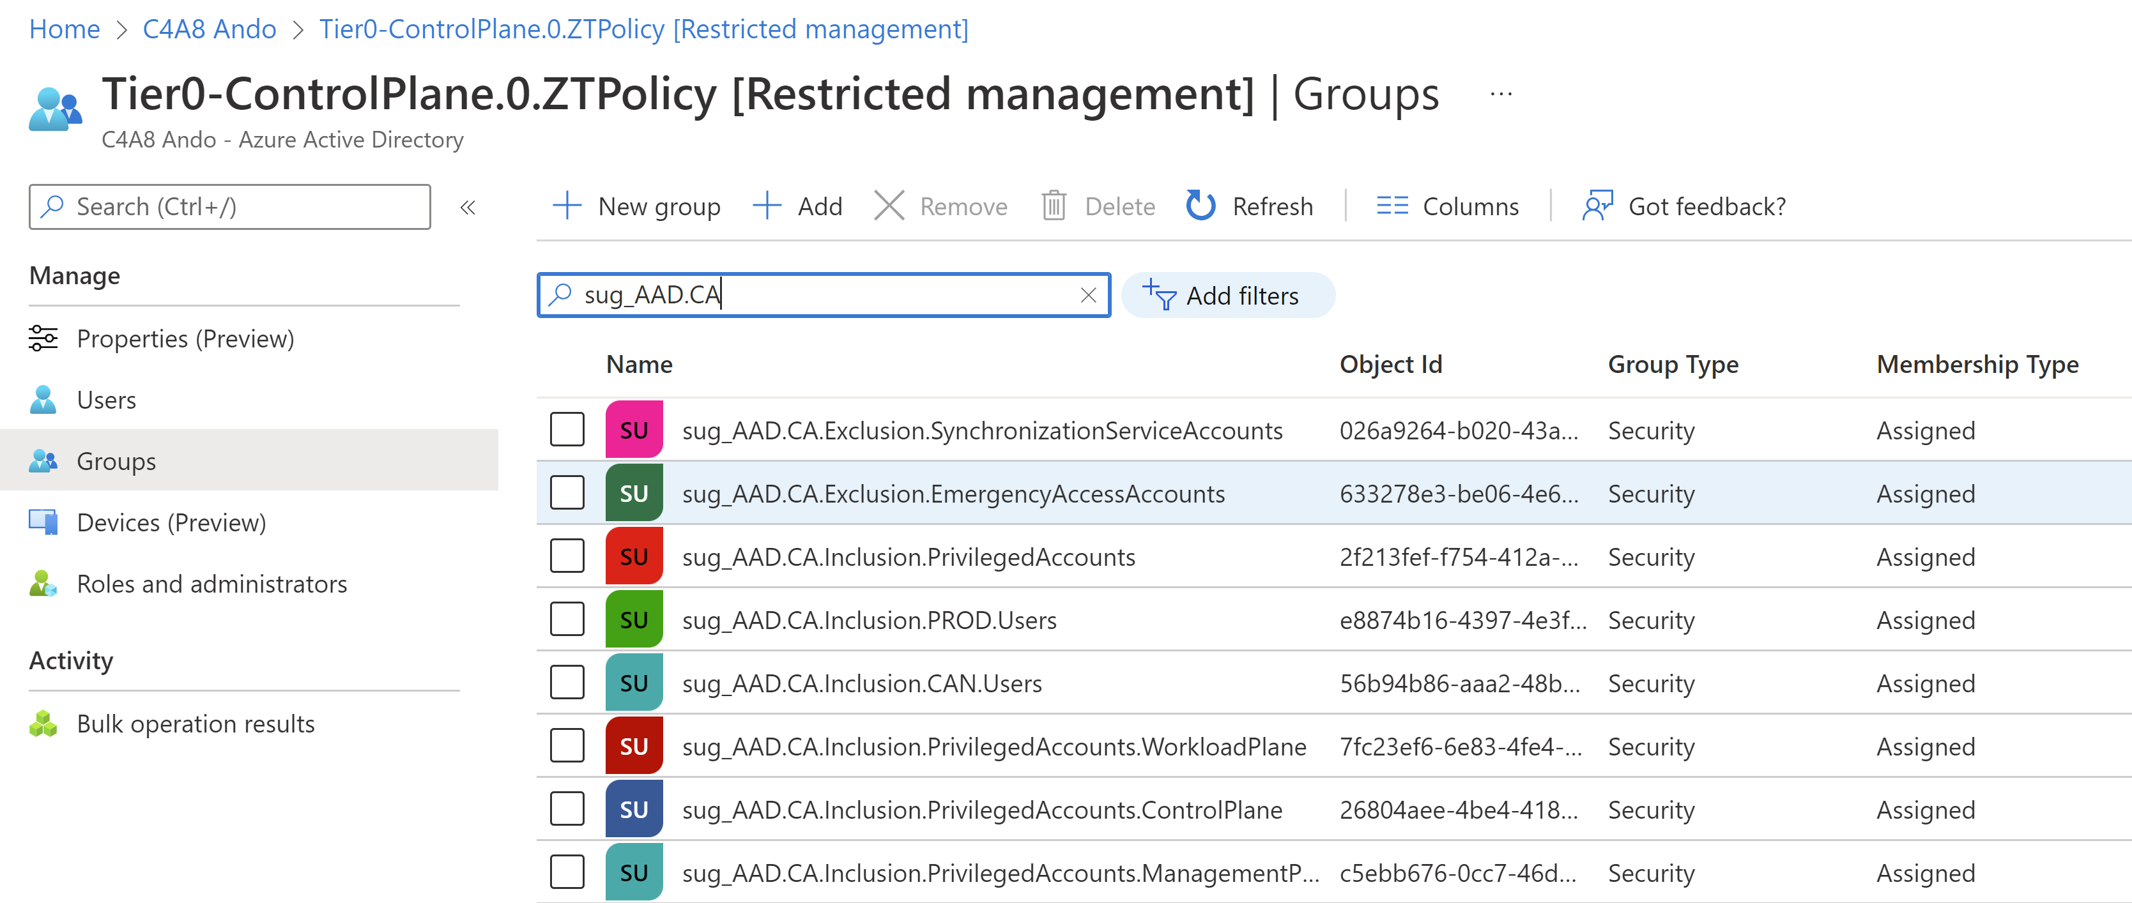Click the SU avatar for PrivilegedAccounts.ManagementP... row

click(634, 872)
